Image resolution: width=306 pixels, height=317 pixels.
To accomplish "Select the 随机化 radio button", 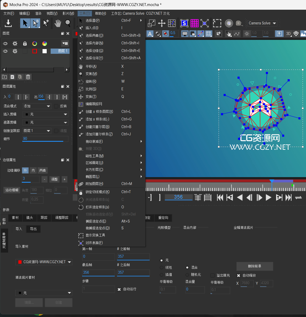I will point(187,274).
